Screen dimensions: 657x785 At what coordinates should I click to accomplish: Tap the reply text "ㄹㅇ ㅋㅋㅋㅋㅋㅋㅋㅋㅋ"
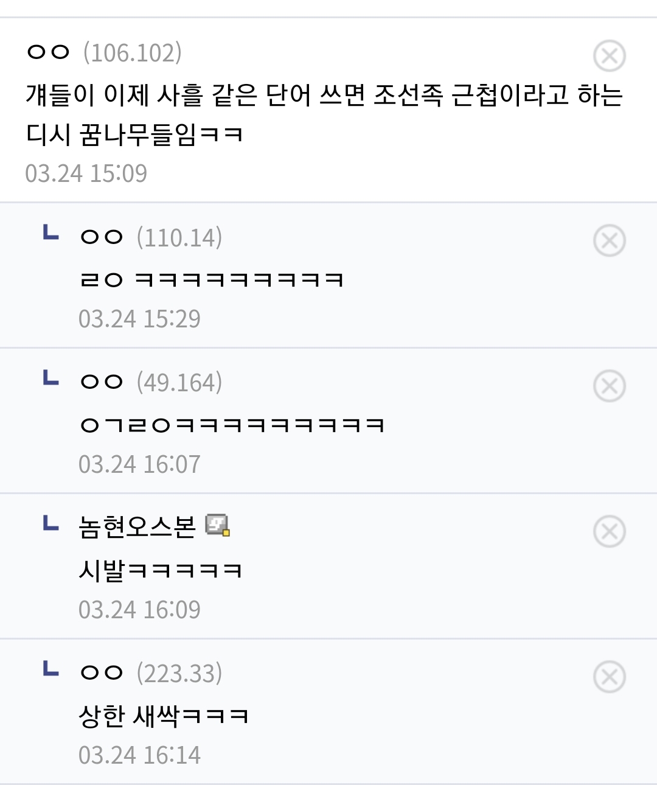click(x=211, y=280)
